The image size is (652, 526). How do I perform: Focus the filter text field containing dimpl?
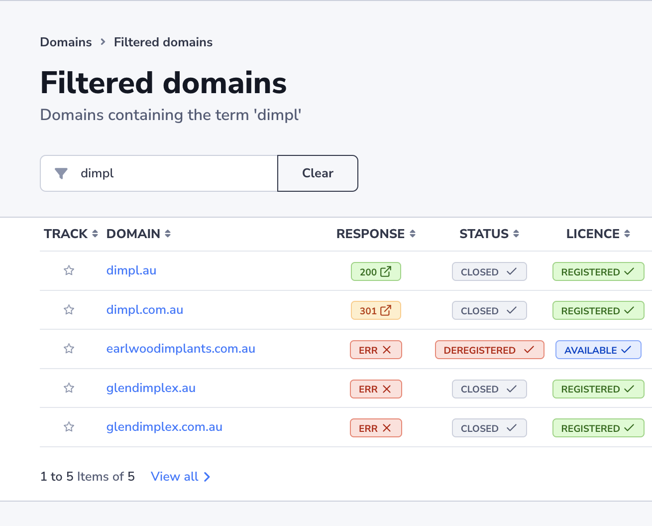tap(174, 173)
